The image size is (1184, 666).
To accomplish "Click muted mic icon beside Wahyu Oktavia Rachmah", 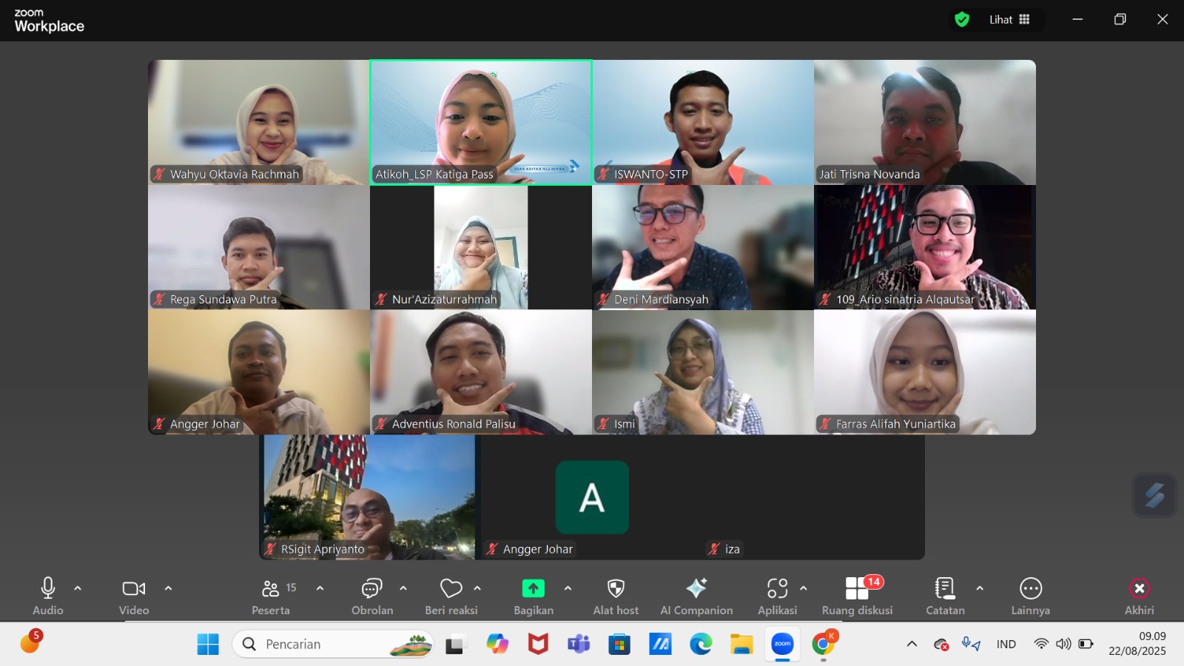I will click(x=159, y=175).
